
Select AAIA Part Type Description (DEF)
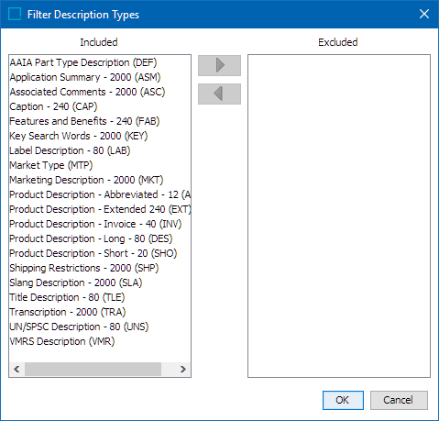(83, 62)
